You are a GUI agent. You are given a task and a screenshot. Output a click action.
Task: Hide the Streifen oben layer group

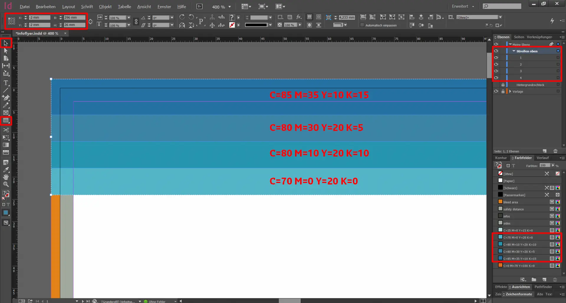[496, 51]
